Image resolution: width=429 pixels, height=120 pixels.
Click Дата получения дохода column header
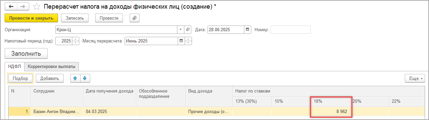pyautogui.click(x=109, y=96)
